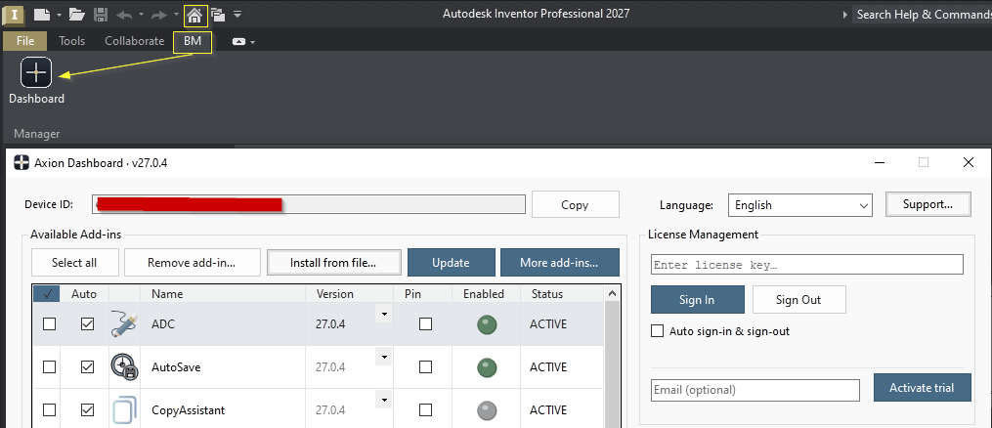Switch to the Tools ribbon tab

(x=71, y=41)
